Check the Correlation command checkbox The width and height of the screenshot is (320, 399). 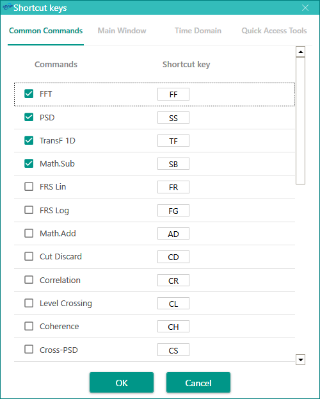pos(29,280)
